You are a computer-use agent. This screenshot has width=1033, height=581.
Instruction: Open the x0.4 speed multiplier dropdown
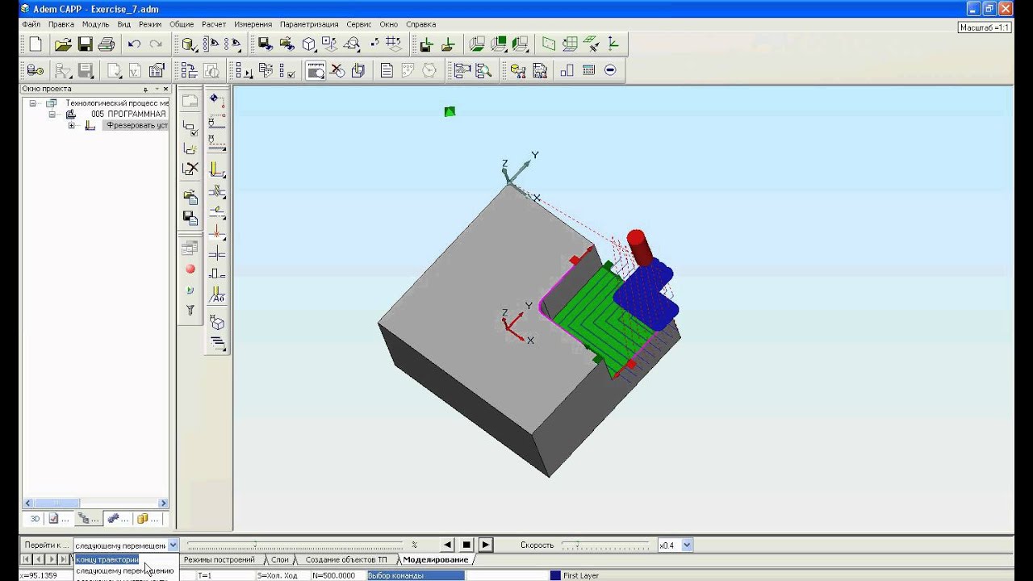687,545
